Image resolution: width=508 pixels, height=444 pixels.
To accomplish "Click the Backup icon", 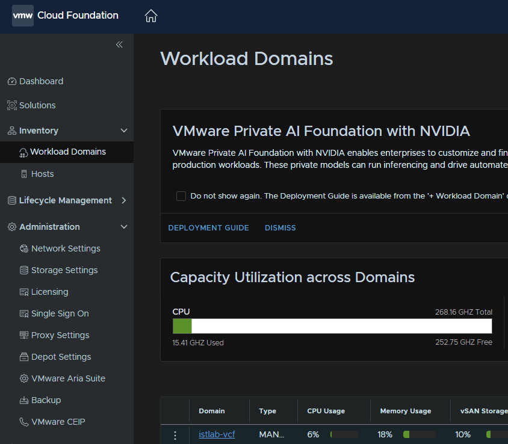I will click(x=24, y=400).
